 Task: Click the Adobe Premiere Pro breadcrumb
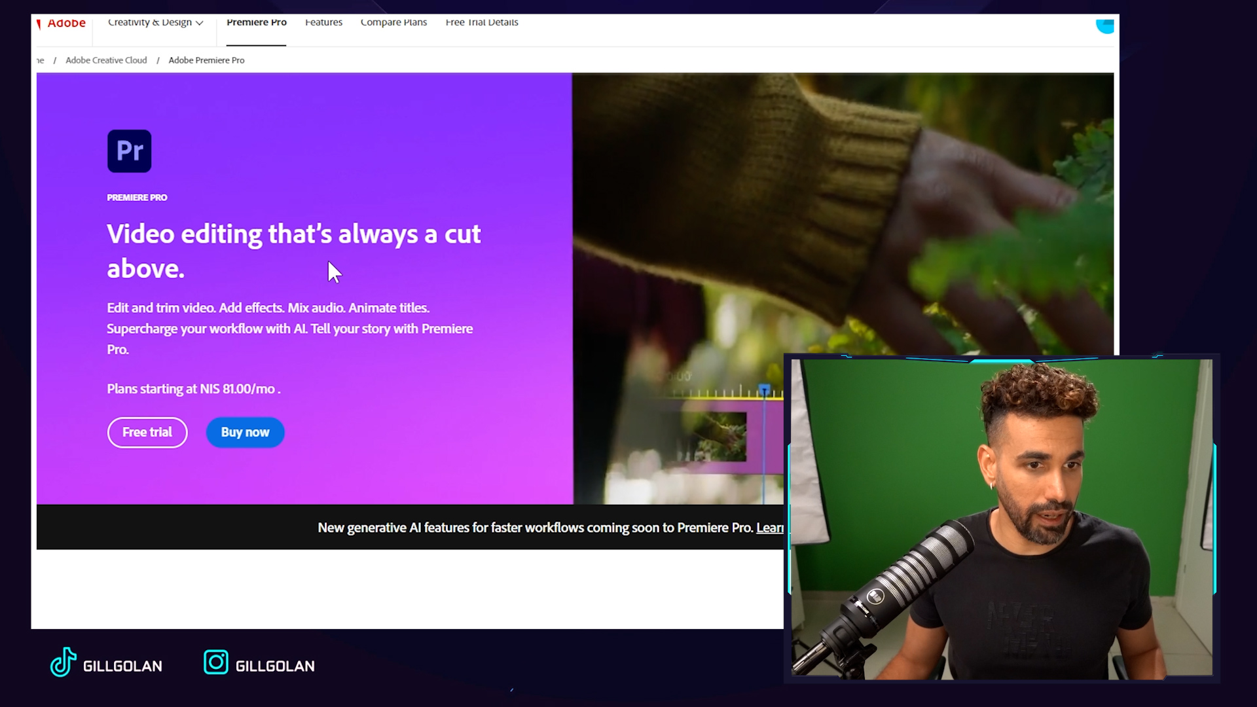coord(206,60)
